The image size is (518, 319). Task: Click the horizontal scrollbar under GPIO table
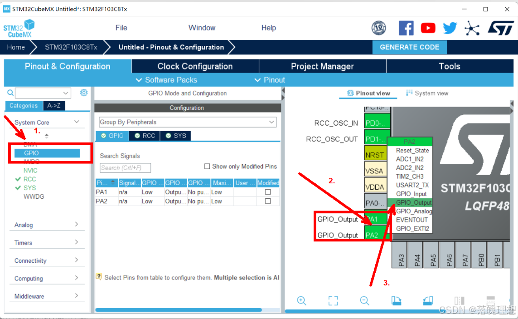179,310
